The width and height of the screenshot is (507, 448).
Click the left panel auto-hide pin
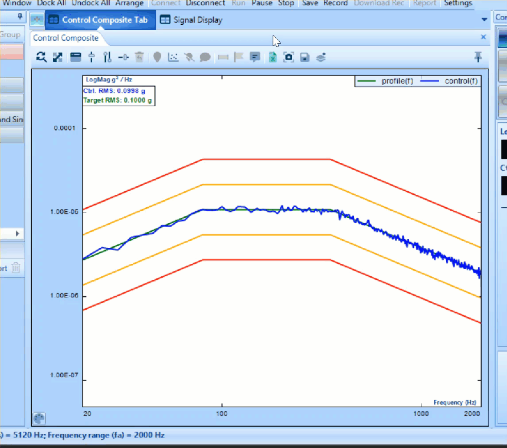[x=19, y=17]
